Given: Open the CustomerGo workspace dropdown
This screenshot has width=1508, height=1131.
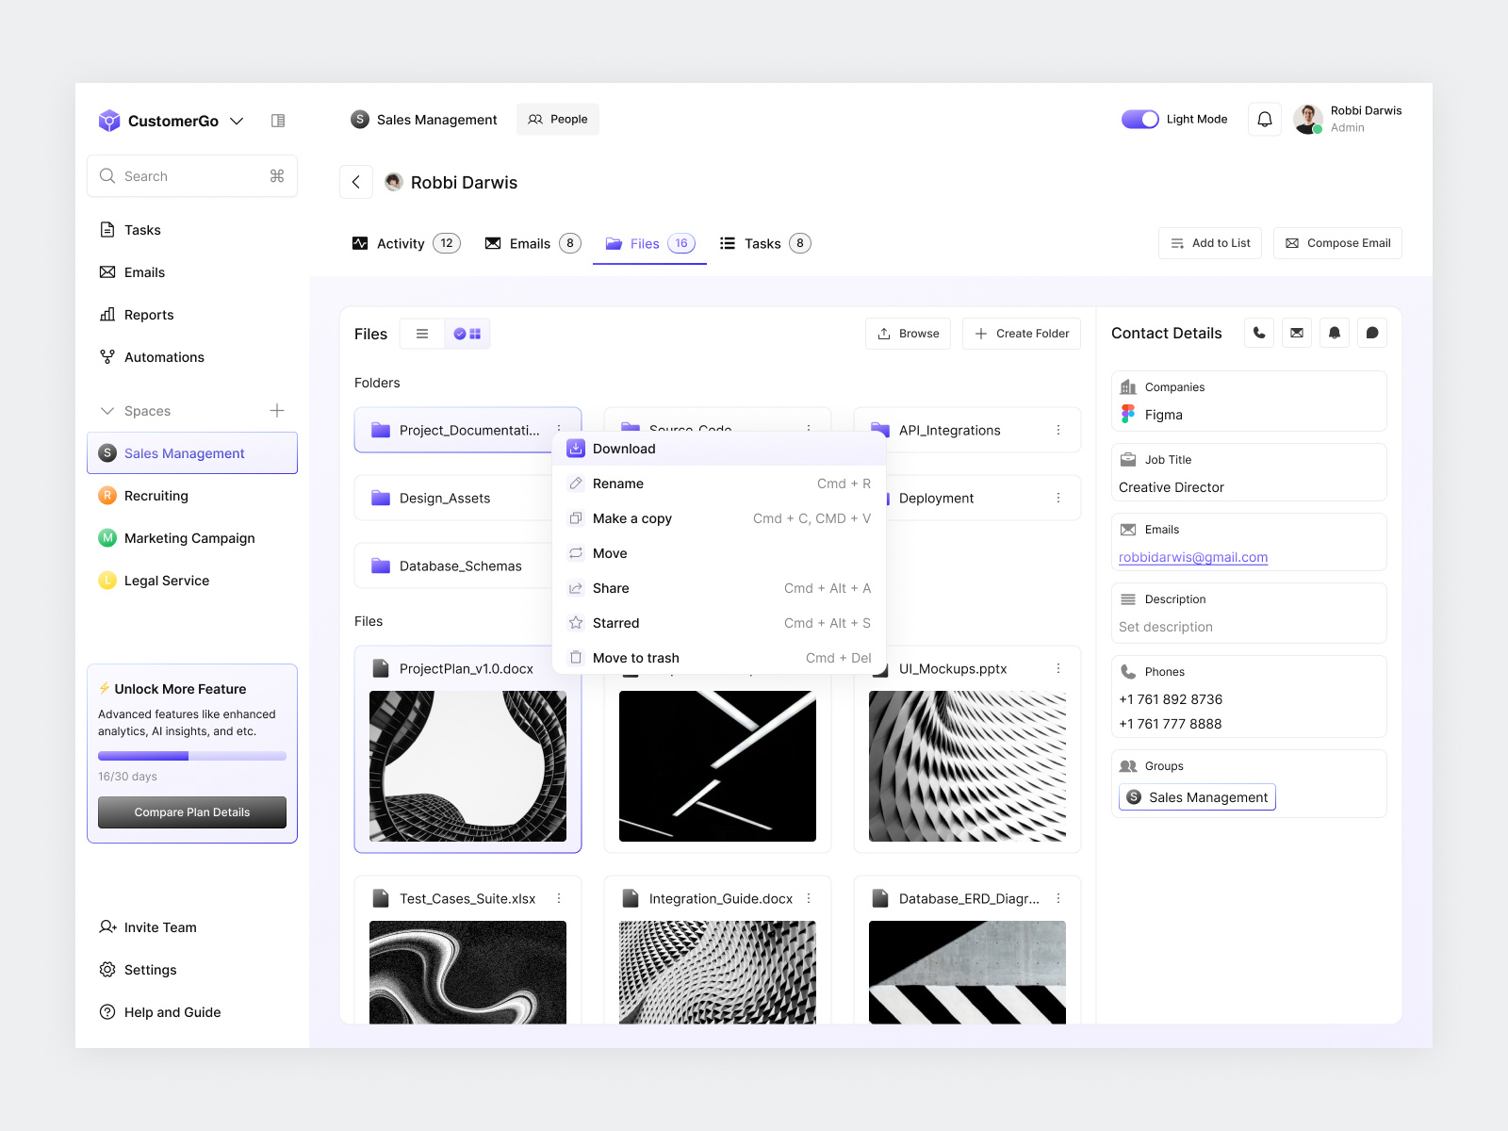Looking at the screenshot, I should coord(237,121).
